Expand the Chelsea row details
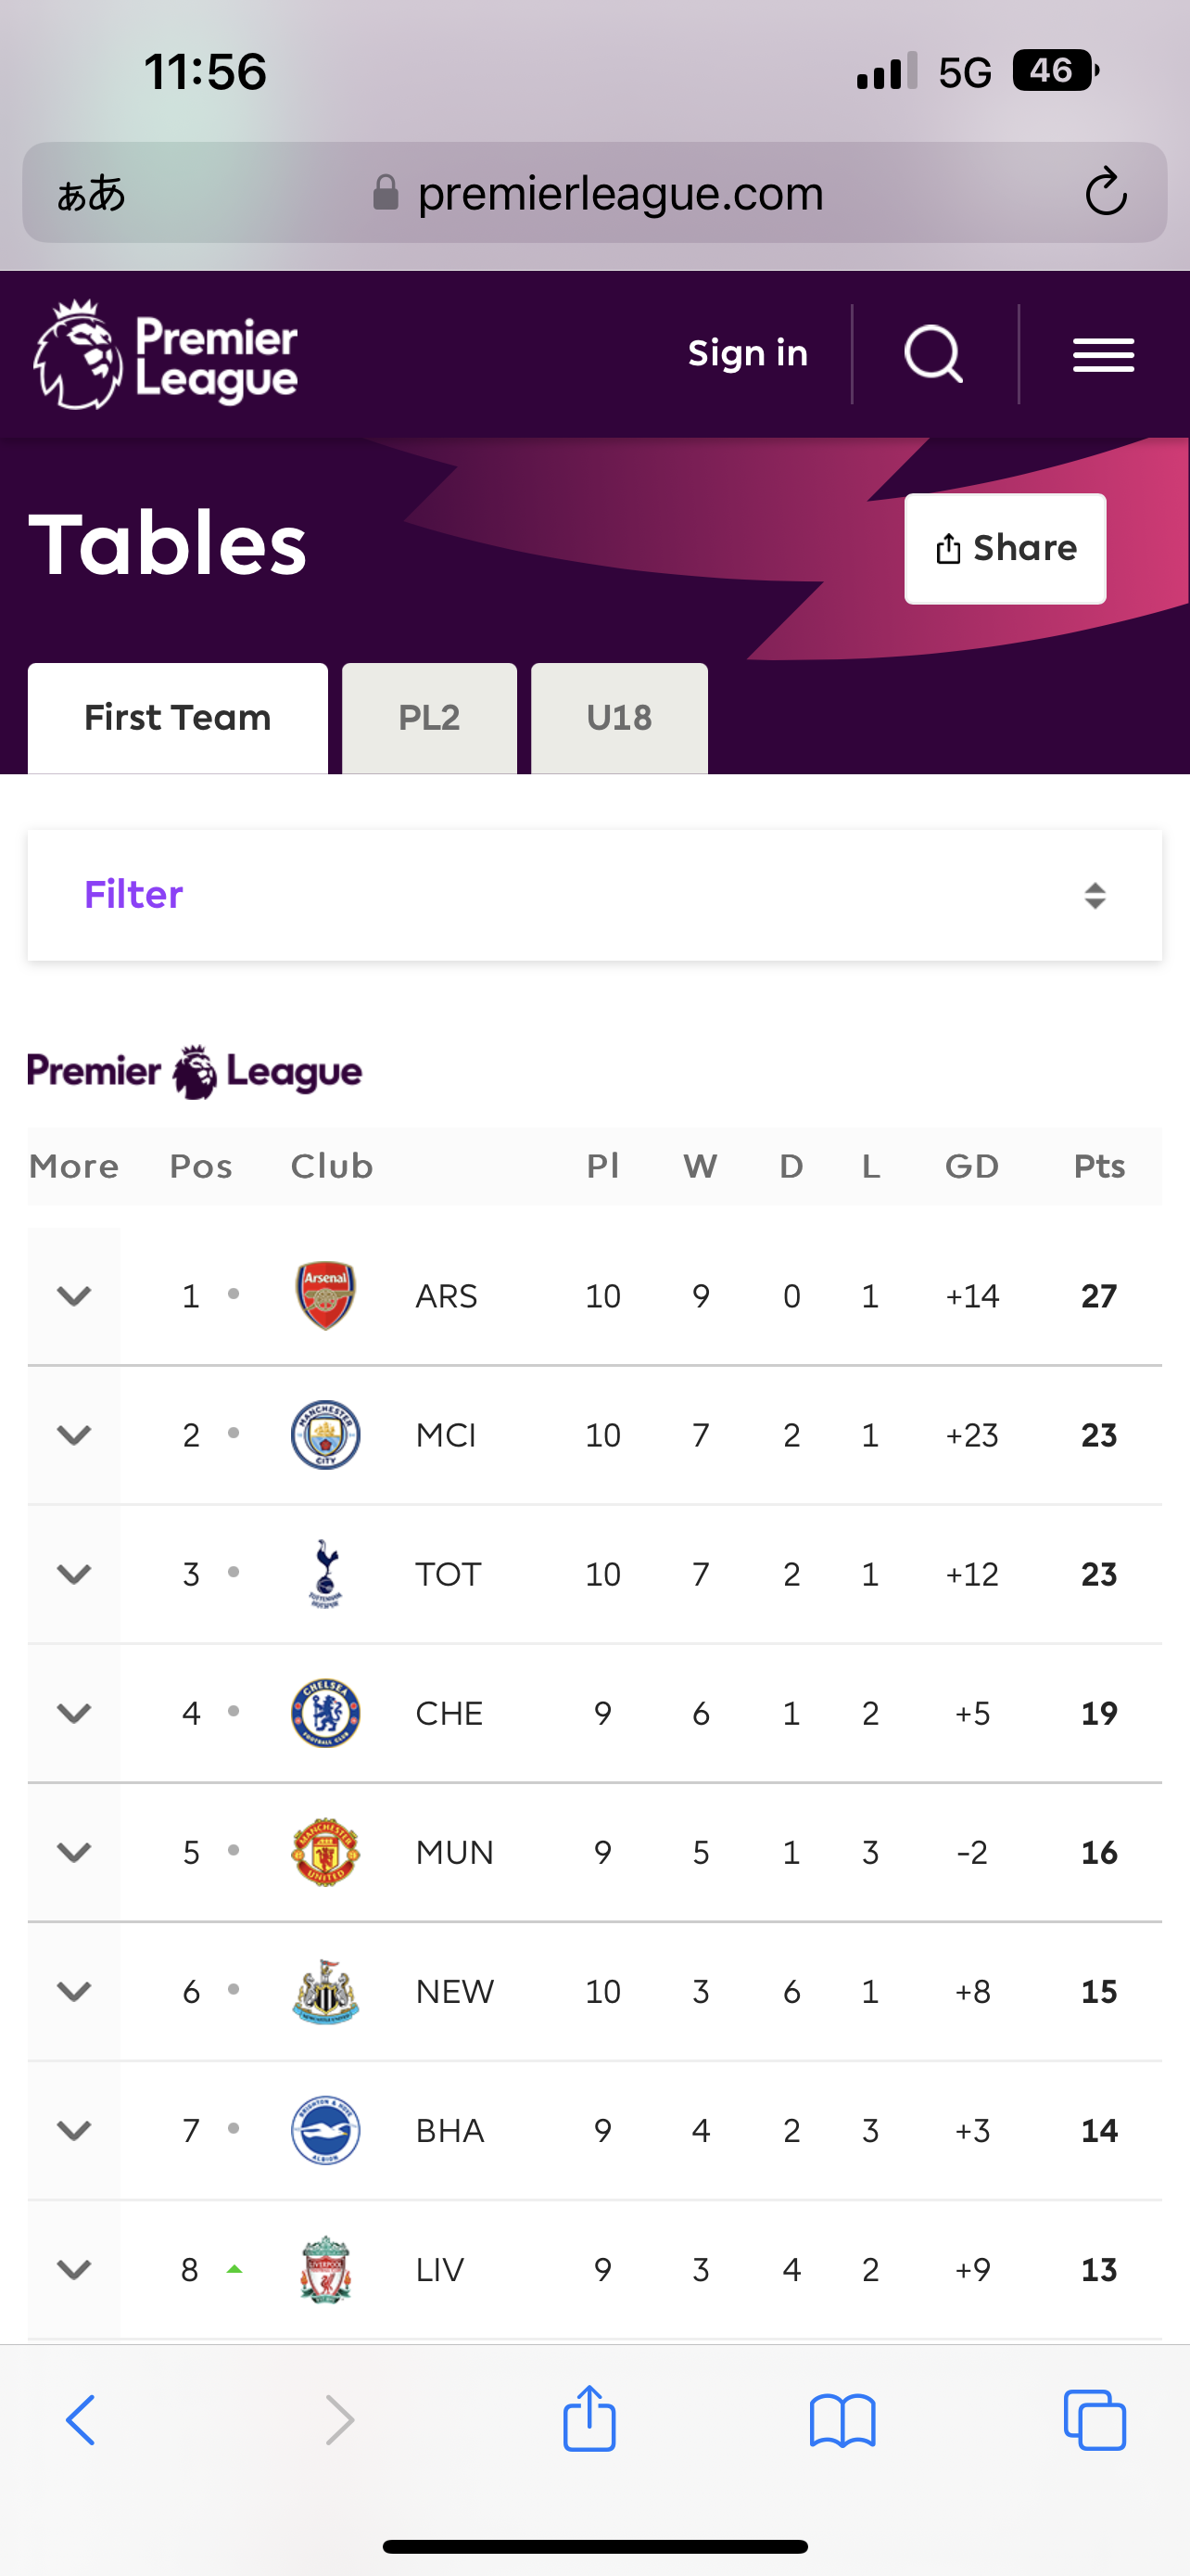The height and width of the screenshot is (2576, 1190). click(x=74, y=1713)
